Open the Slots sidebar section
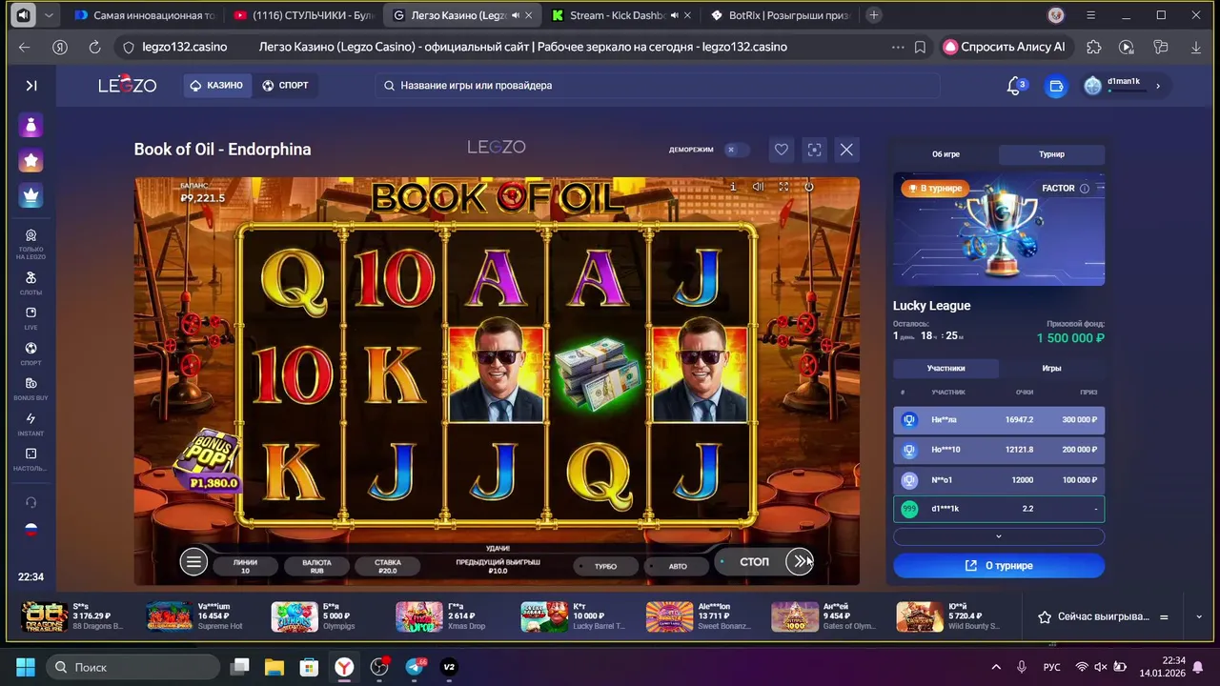This screenshot has width=1220, height=686. 30,283
